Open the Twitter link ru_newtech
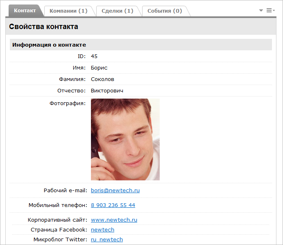The width and height of the screenshot is (283, 245). tap(106, 239)
